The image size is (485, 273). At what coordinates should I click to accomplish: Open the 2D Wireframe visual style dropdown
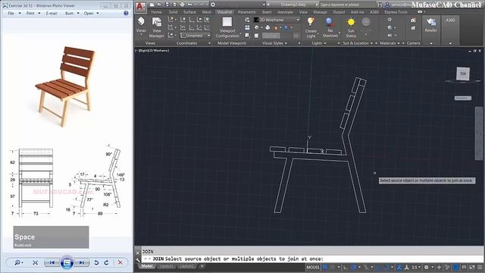pyautogui.click(x=277, y=20)
